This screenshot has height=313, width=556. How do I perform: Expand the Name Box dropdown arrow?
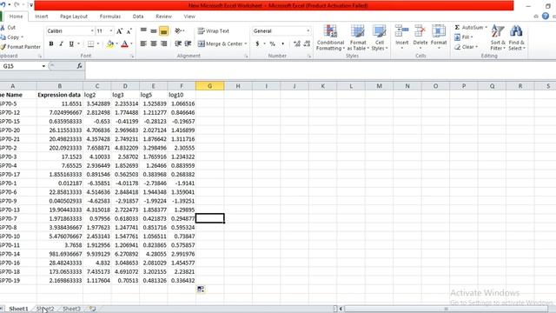[43, 66]
